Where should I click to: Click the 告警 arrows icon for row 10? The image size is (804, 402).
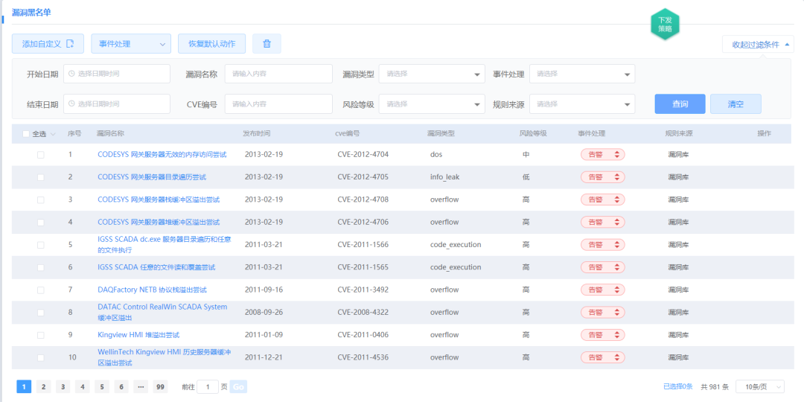(x=616, y=357)
